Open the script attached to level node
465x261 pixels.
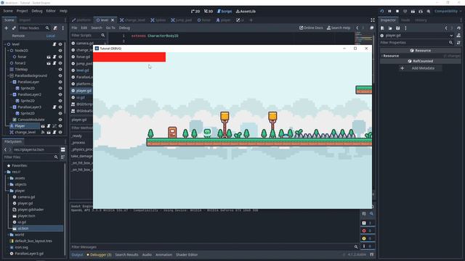click(x=54, y=44)
